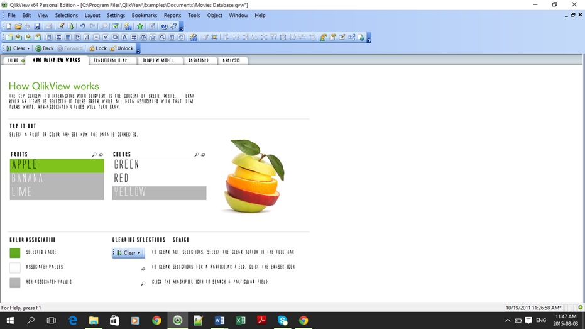Add bookmark using the green star icon
This screenshot has width=585, height=329.
pyautogui.click(x=140, y=26)
